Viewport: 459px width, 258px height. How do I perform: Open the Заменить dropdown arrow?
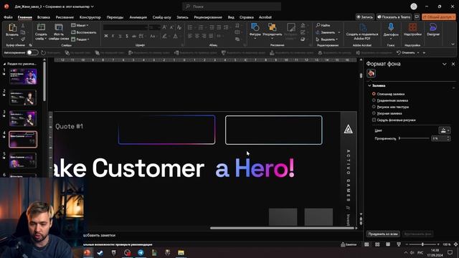339,32
